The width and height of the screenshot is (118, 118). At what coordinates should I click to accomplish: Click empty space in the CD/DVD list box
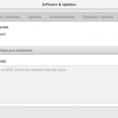[59, 88]
